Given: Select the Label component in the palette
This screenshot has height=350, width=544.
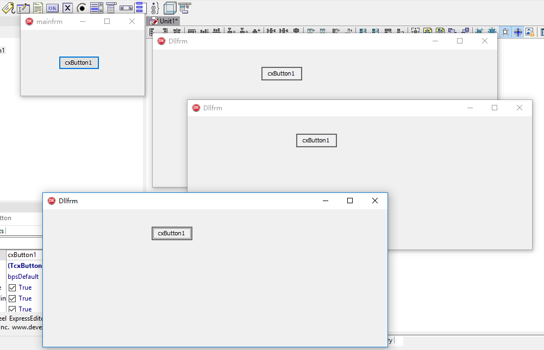Looking at the screenshot, I should 8,8.
